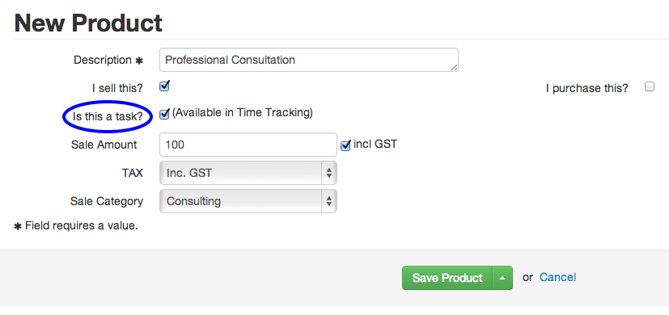Screen dimensions: 669x315
Task: Toggle the Is this a task checkbox
Action: (x=164, y=114)
